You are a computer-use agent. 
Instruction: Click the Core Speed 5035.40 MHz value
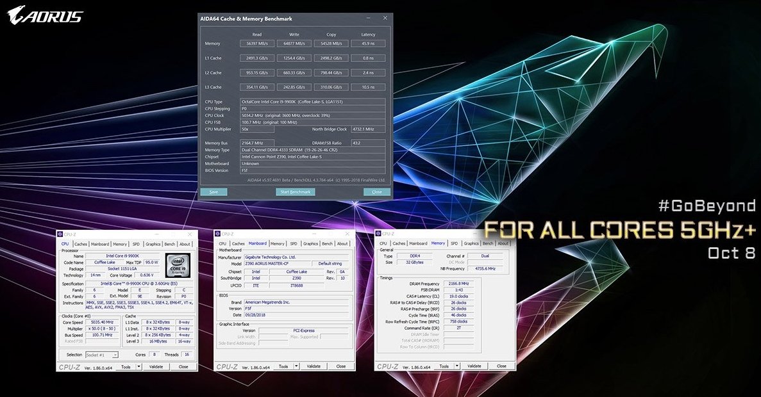tap(102, 322)
